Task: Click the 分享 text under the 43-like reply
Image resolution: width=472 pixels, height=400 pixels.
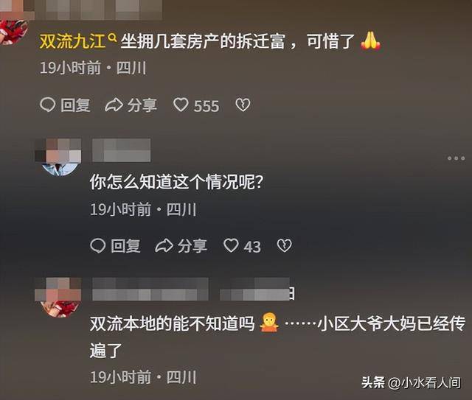Action: click(192, 246)
